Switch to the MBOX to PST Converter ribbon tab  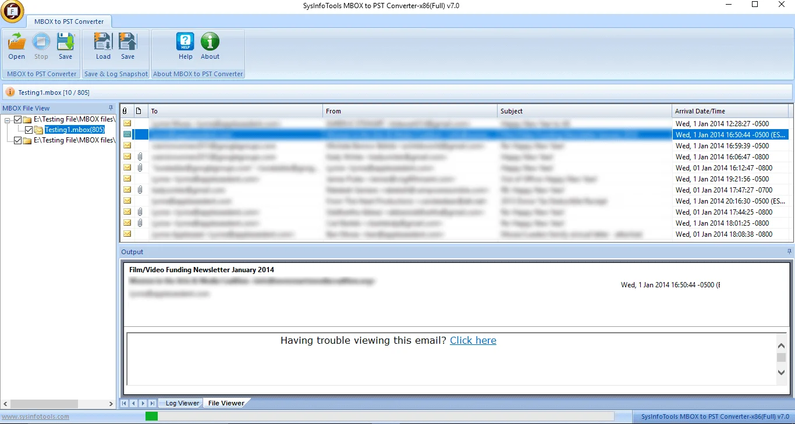[x=69, y=22]
